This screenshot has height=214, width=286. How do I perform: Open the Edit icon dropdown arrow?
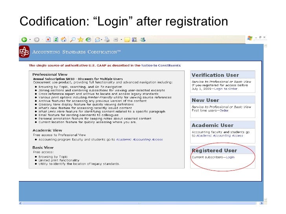click(121, 40)
